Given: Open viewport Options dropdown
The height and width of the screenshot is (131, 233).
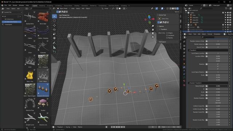Looking at the screenshot, I should 177,12.
